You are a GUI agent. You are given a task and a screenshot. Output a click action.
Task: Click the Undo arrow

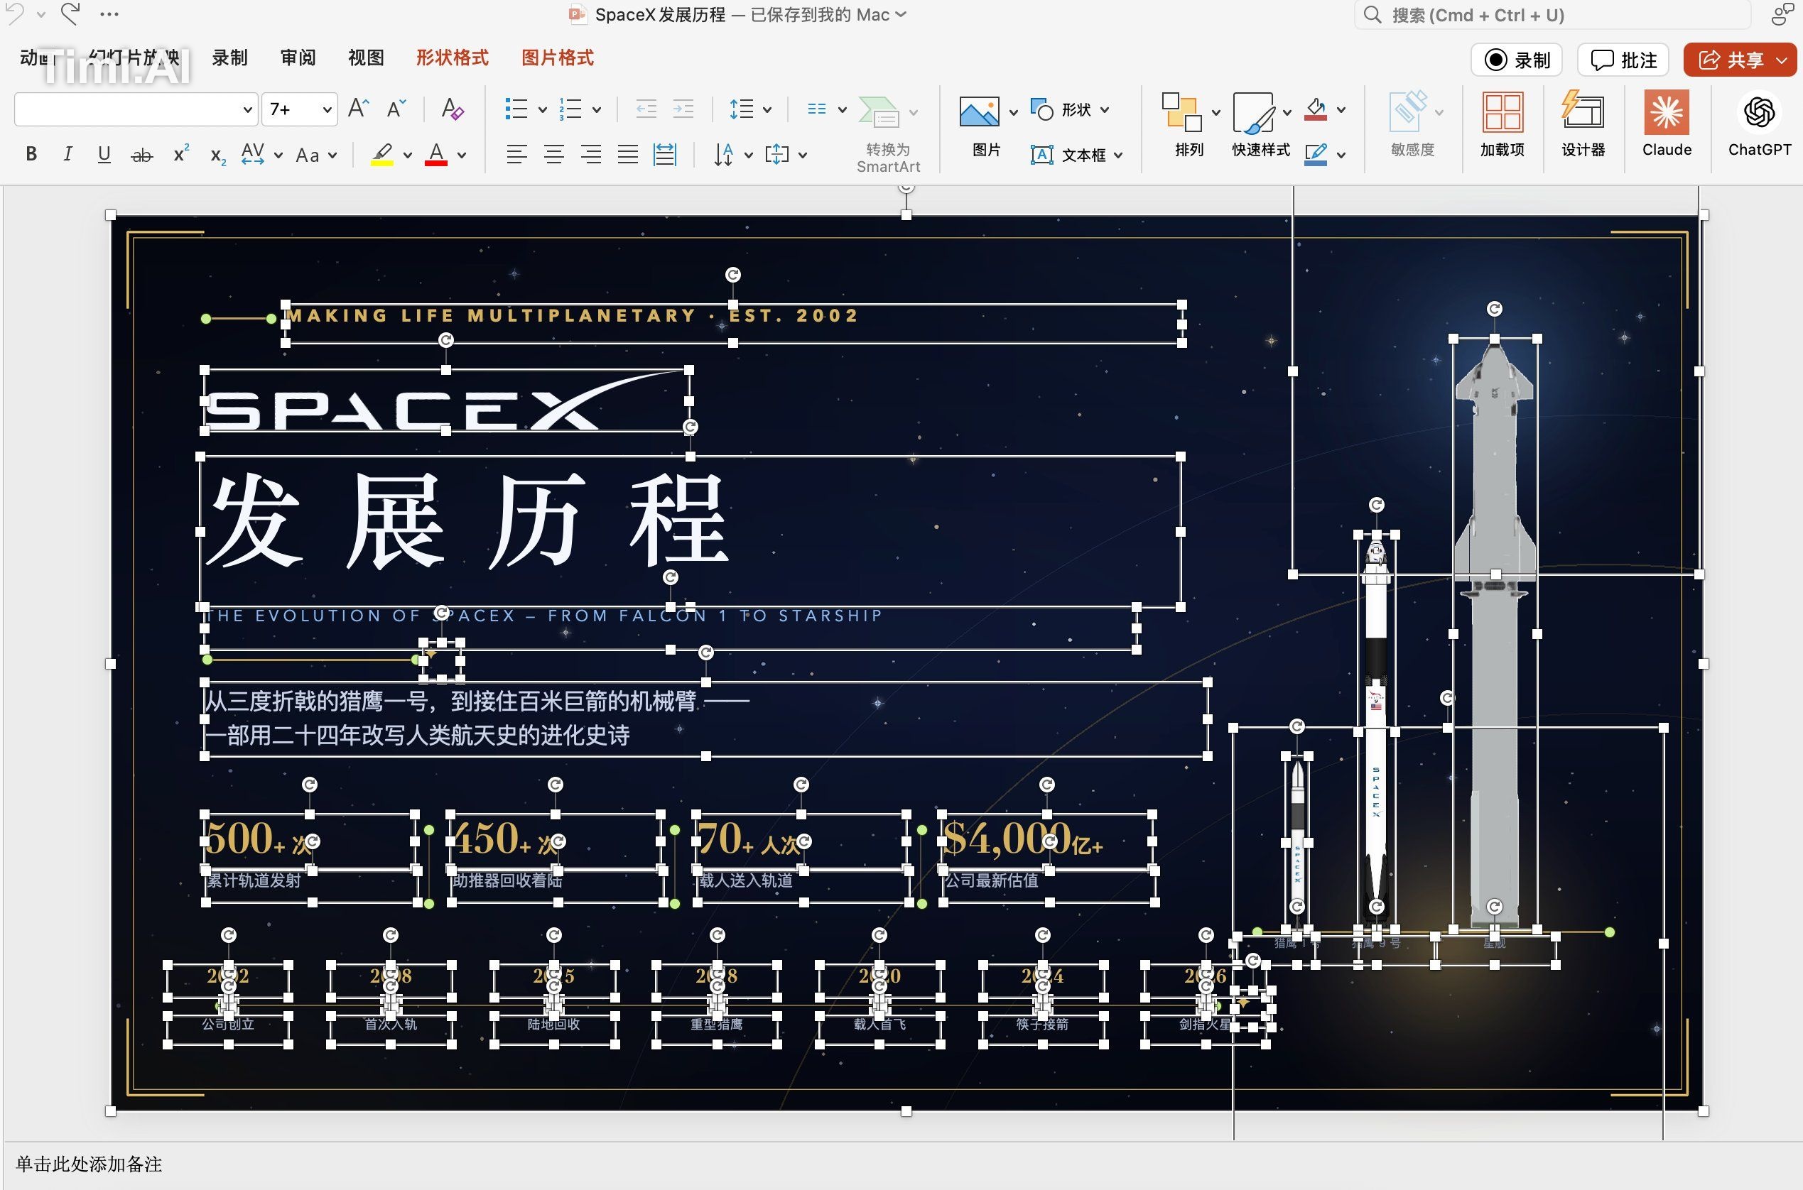(x=16, y=13)
